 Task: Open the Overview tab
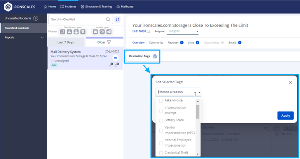[138, 43]
